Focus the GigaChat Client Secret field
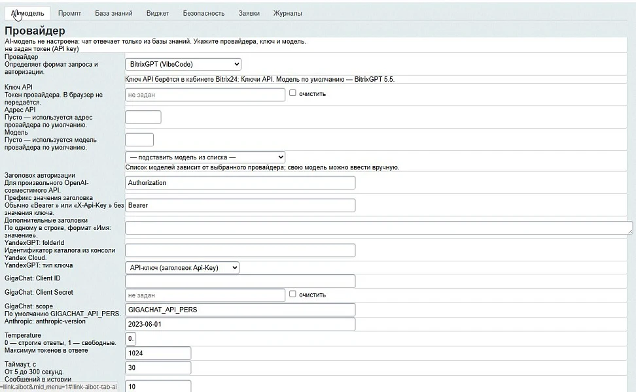Viewport: 636px width, 392px height. 205,295
